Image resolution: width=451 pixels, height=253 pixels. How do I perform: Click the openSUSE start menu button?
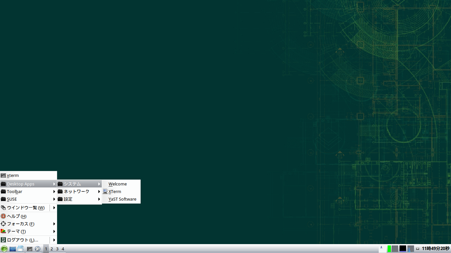point(4,249)
